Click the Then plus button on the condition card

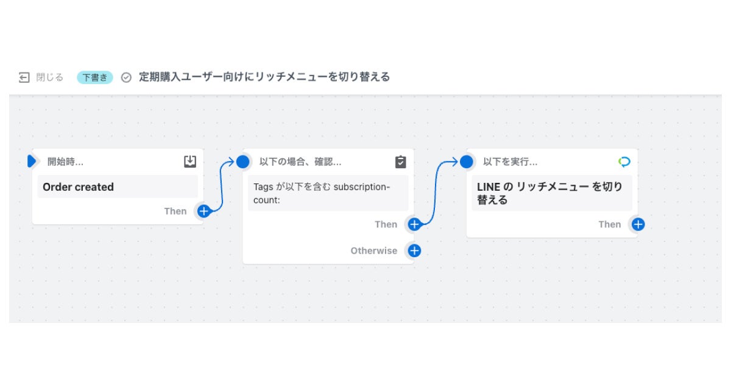pyautogui.click(x=413, y=224)
